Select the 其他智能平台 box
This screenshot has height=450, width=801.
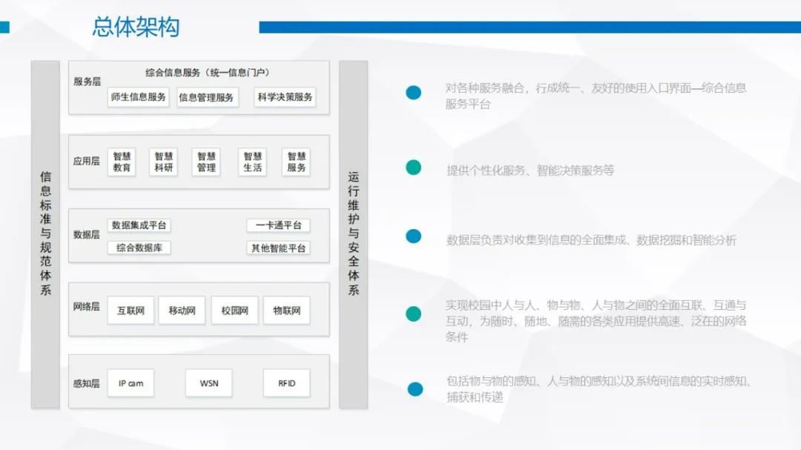(278, 248)
